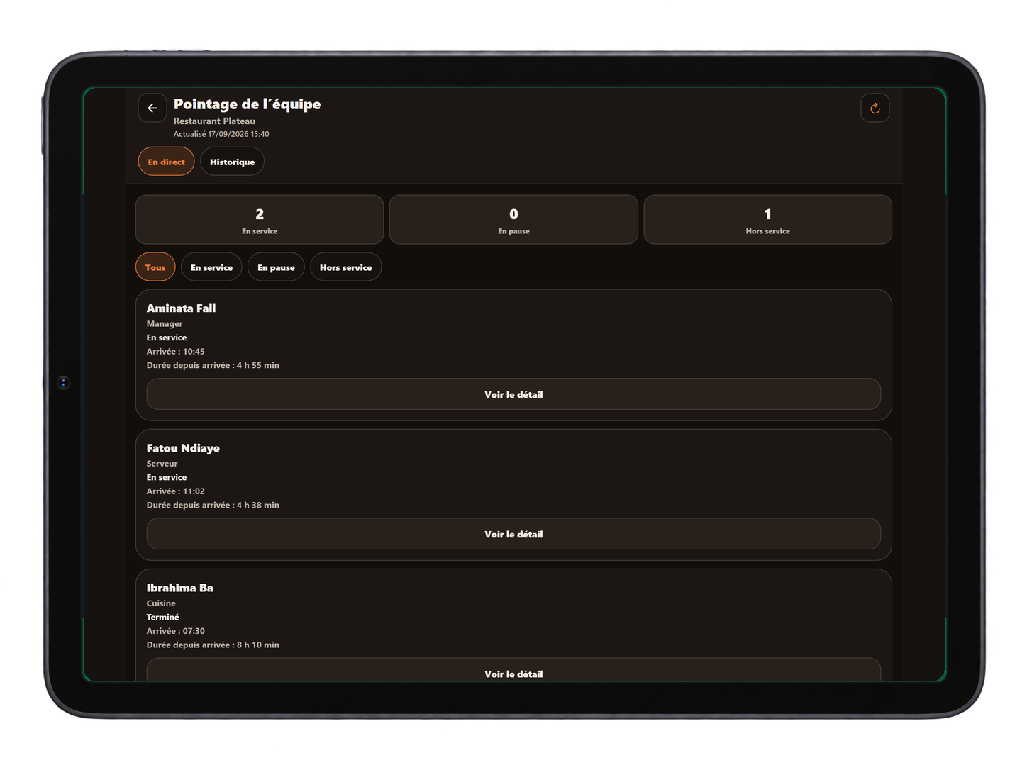The image size is (1027, 770).
Task: Click the duration 4 h 55 min line
Action: 213,365
